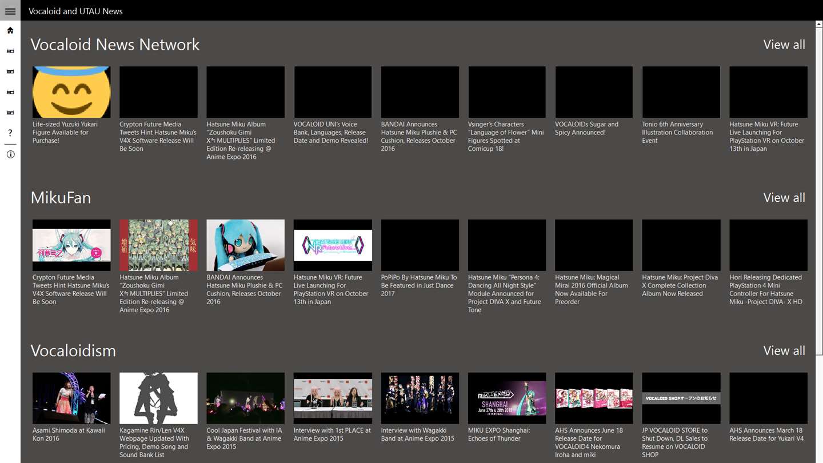Open MikuFan's Miku V4X banner thumbnail
Viewport: 823px width, 463px height.
tap(71, 245)
